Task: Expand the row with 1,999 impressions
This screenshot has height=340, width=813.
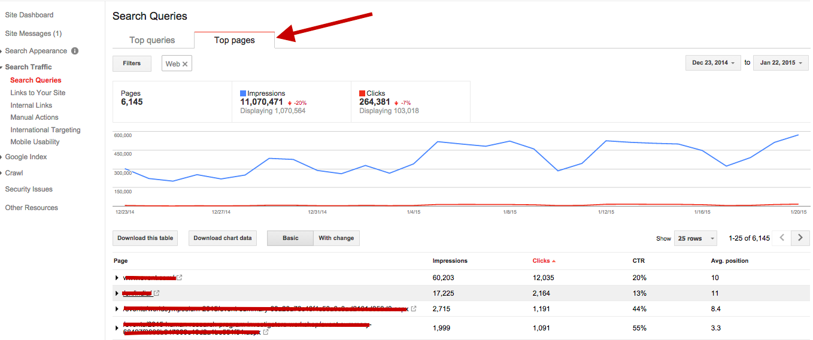Action: point(117,328)
